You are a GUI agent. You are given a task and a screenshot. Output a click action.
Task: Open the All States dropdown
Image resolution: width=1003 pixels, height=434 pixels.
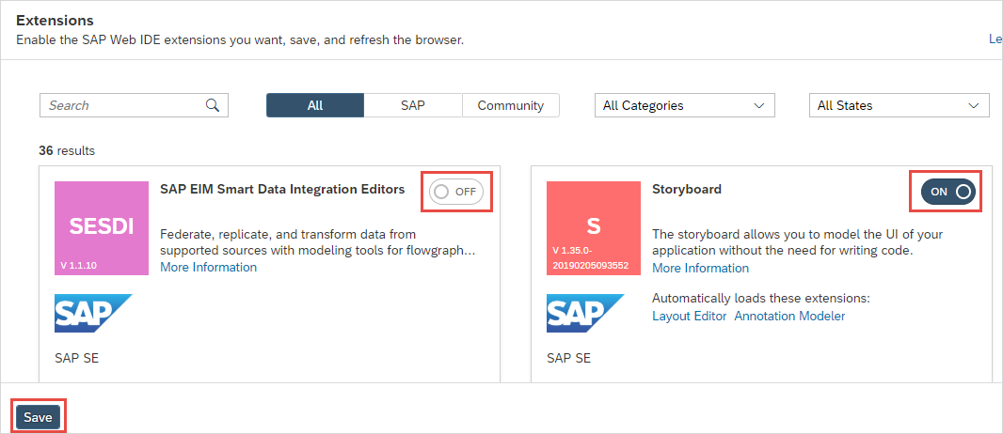pyautogui.click(x=899, y=105)
